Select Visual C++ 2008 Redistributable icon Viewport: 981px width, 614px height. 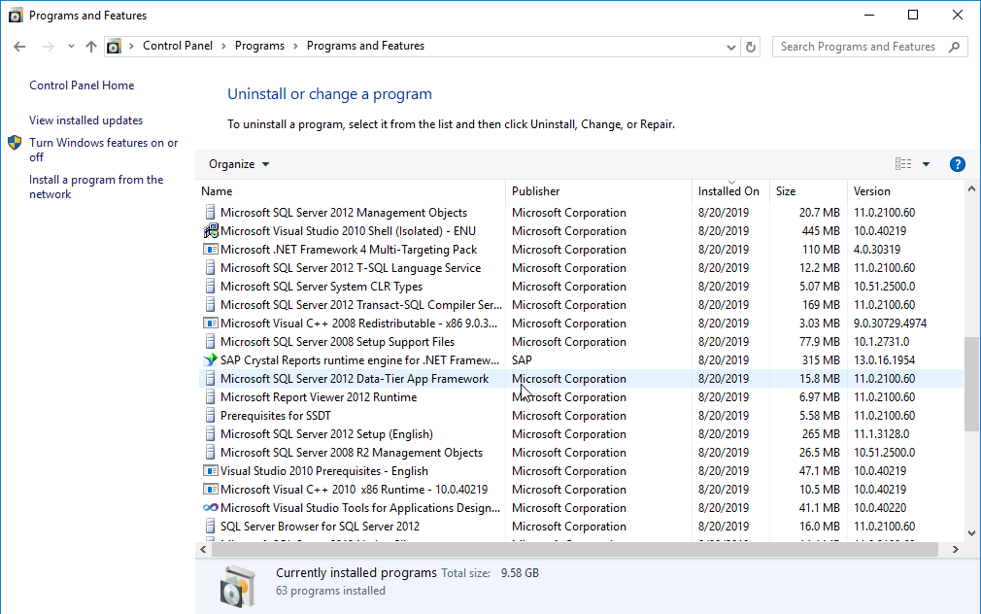pyautogui.click(x=210, y=324)
